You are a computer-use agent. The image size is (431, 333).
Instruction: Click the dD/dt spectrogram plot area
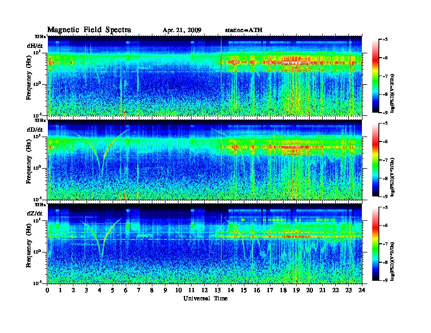tap(205, 160)
